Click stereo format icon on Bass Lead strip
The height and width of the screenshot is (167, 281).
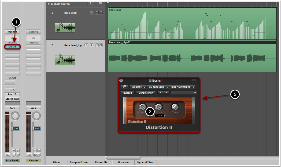[x=7, y=155]
